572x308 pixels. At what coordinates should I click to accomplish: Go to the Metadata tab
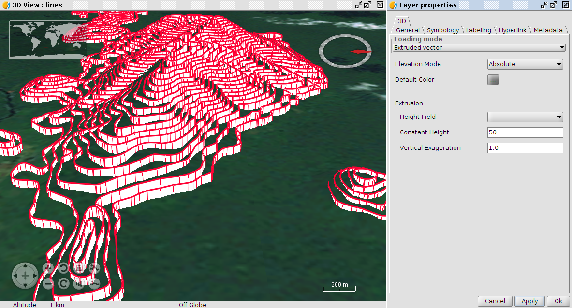tap(548, 30)
